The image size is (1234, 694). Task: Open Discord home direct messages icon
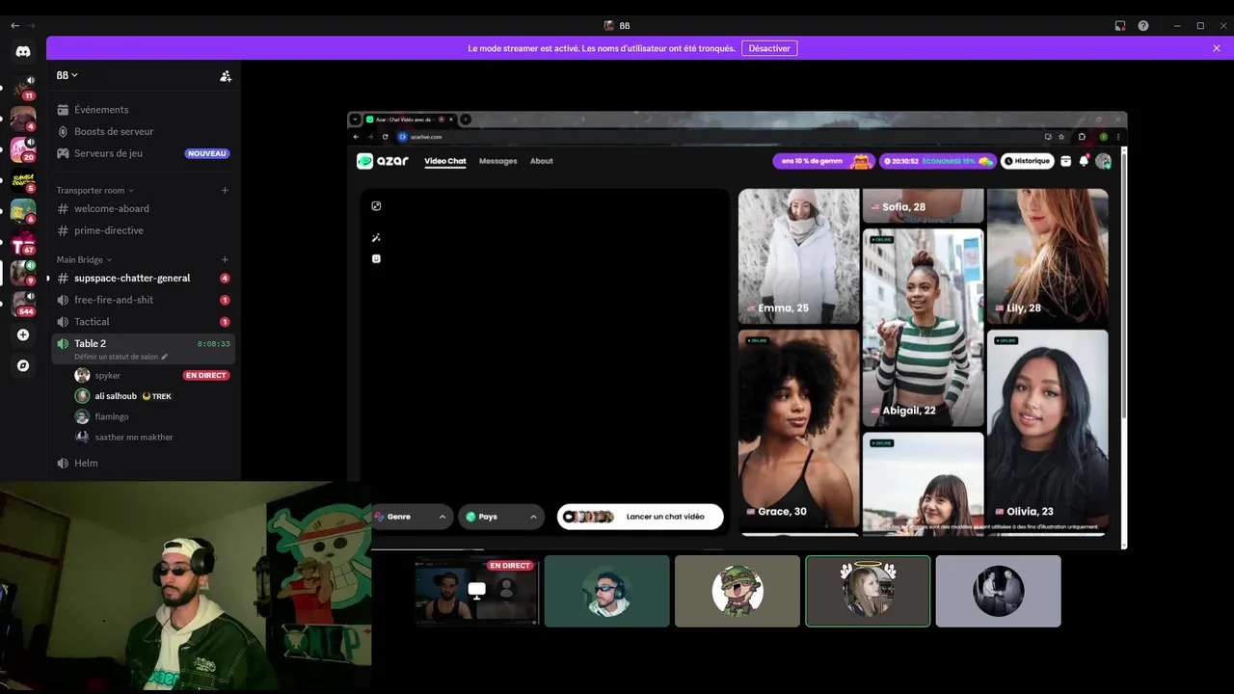(x=23, y=52)
